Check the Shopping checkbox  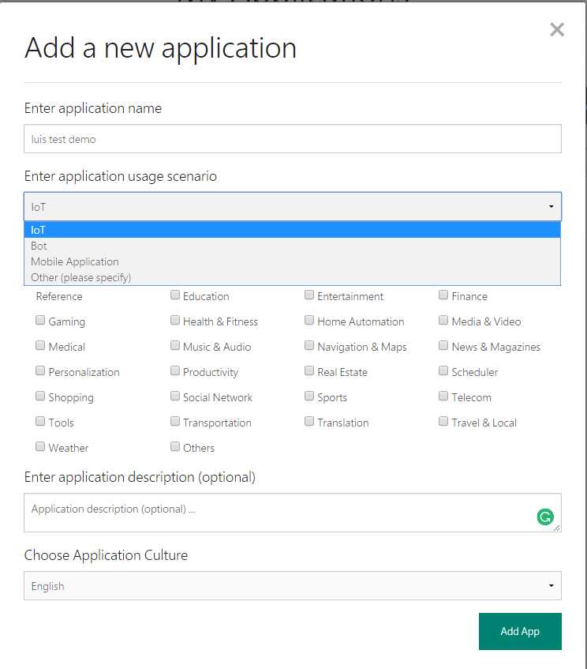click(40, 396)
